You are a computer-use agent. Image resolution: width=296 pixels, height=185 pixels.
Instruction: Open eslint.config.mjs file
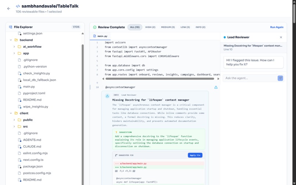[35, 153]
